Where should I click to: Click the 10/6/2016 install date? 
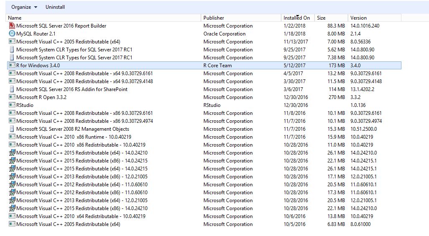[294, 216]
